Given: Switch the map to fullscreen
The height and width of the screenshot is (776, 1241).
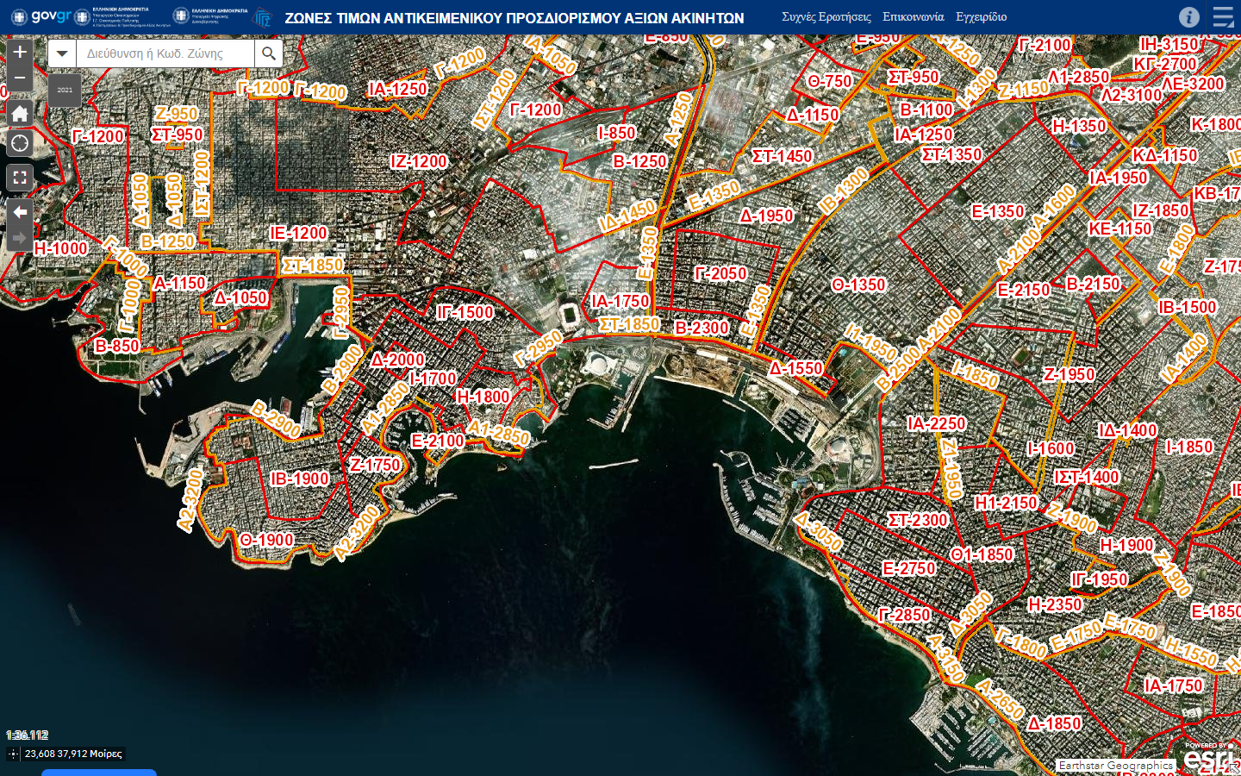Looking at the screenshot, I should 20,178.
